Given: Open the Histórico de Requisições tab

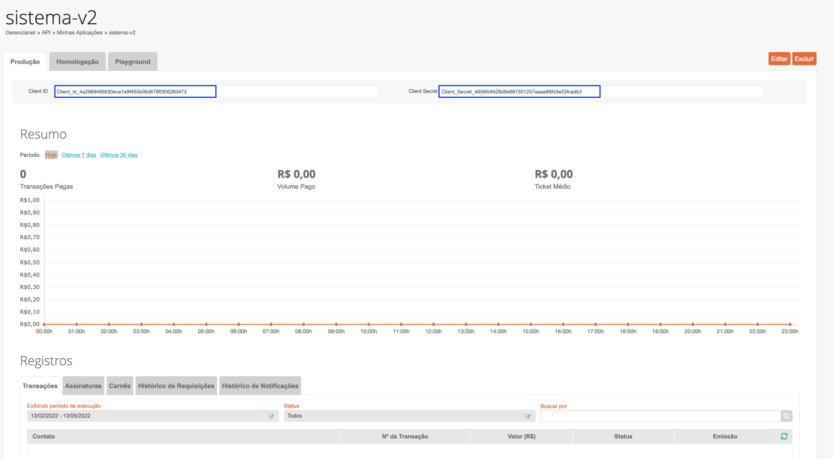Looking at the screenshot, I should click(176, 386).
